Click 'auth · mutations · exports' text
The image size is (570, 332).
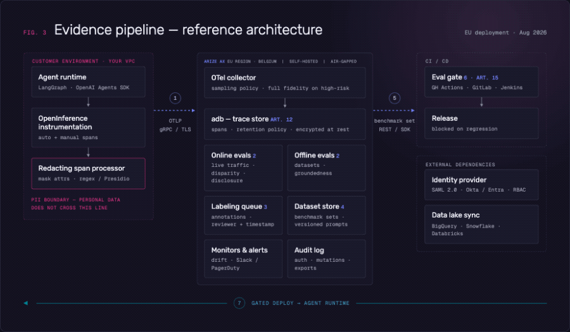point(322,264)
